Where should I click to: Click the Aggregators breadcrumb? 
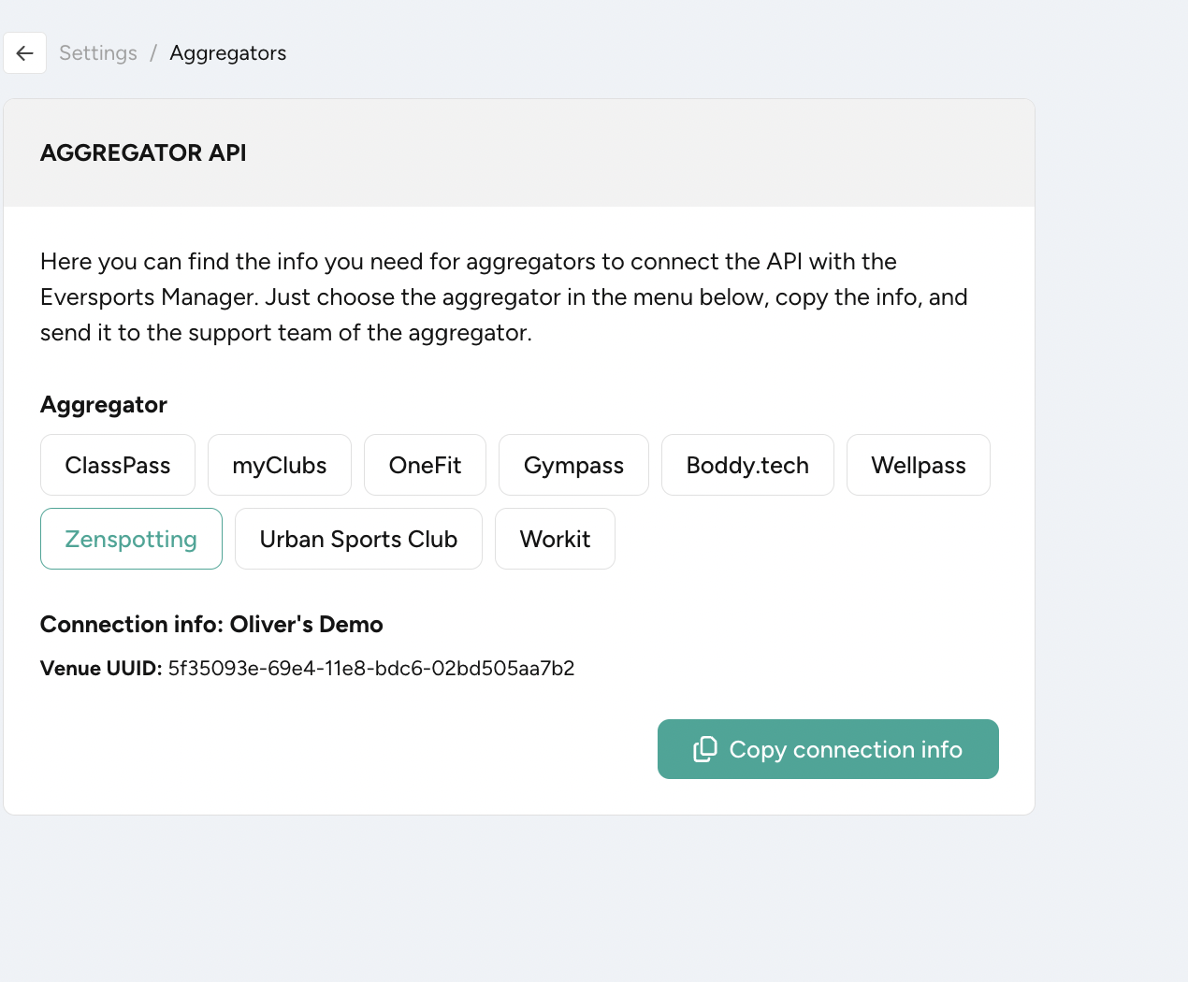tap(228, 53)
